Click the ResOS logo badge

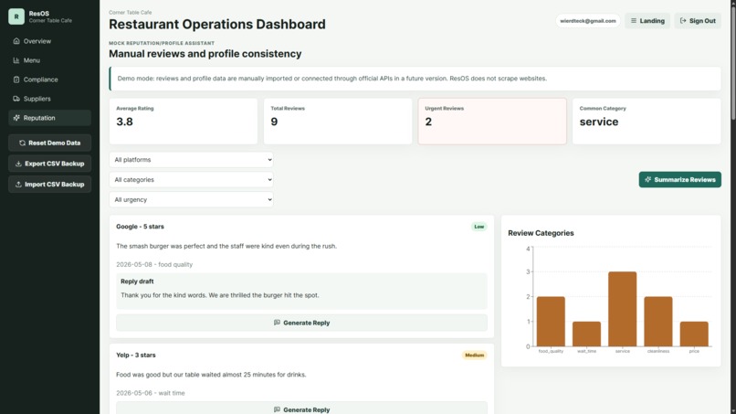click(x=16, y=16)
